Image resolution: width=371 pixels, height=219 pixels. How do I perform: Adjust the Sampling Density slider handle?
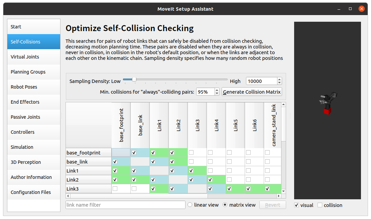(134, 80)
